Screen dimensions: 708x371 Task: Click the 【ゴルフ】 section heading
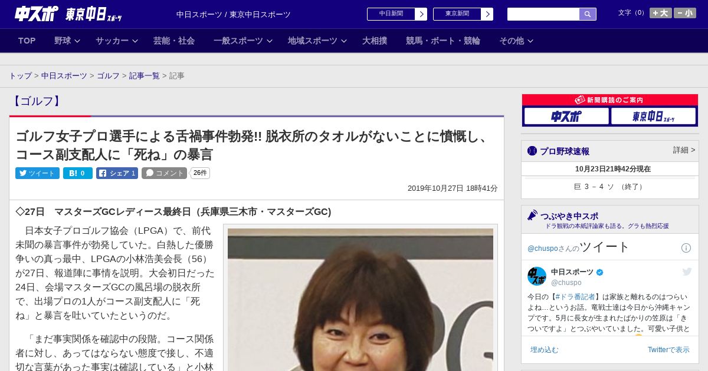(37, 101)
